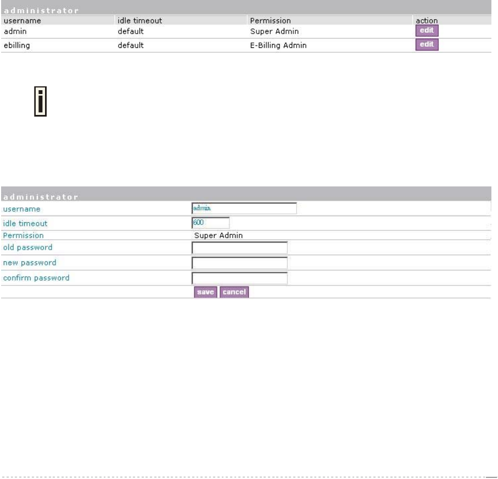This screenshot has height=479, width=498.
Task: Select 'default' timeout in the ebilling row
Action: pos(131,46)
